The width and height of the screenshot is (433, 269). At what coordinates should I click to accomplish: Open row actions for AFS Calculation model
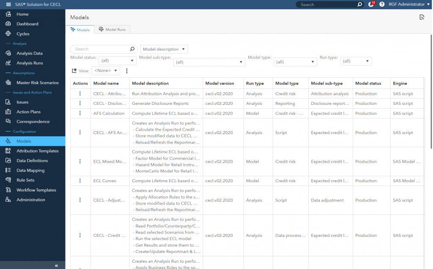coord(80,113)
